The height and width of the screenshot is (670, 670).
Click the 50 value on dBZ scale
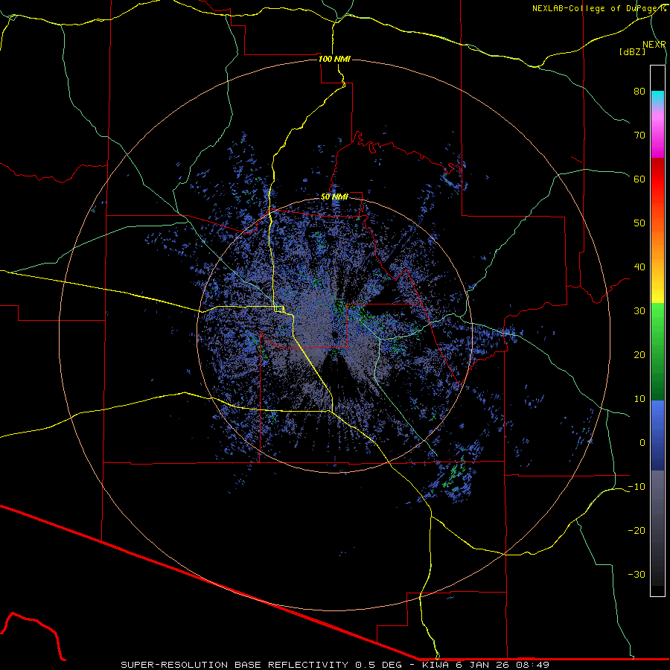pyautogui.click(x=639, y=223)
